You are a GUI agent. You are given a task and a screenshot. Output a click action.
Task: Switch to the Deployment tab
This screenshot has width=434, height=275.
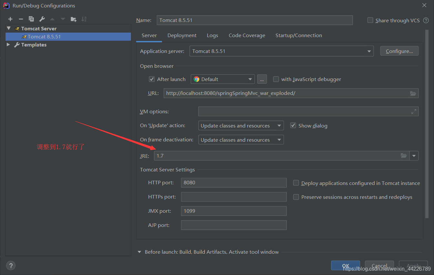(x=182, y=36)
